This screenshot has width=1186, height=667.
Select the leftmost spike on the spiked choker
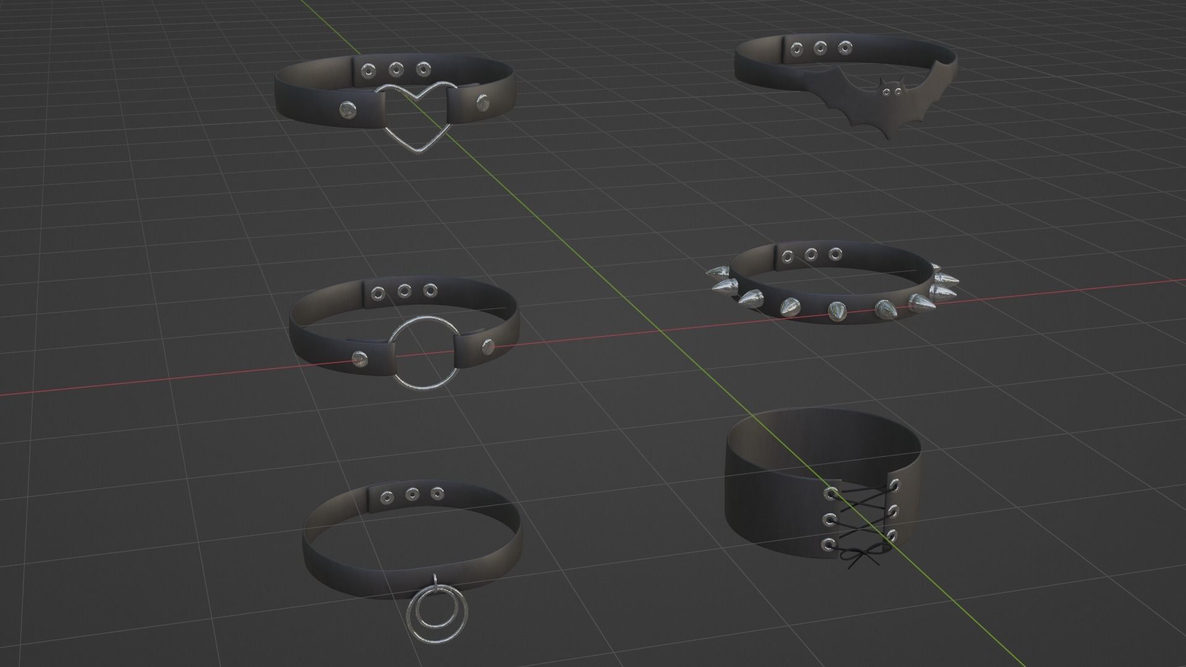tap(717, 272)
